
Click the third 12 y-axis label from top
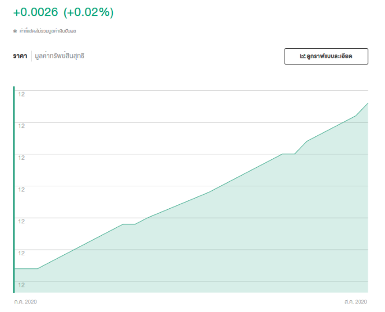coord(21,158)
